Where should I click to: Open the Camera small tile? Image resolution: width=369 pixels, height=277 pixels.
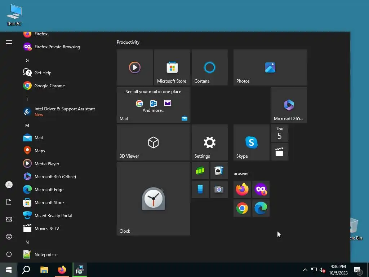[x=219, y=189]
